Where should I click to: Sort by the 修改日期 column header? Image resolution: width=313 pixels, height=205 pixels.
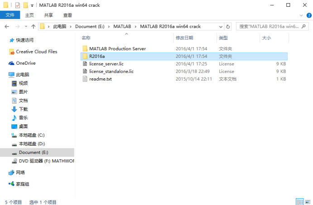pos(184,38)
